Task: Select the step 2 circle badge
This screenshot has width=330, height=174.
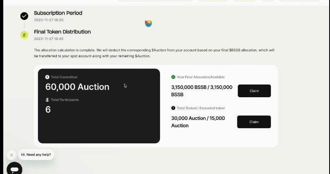Action: click(24, 35)
